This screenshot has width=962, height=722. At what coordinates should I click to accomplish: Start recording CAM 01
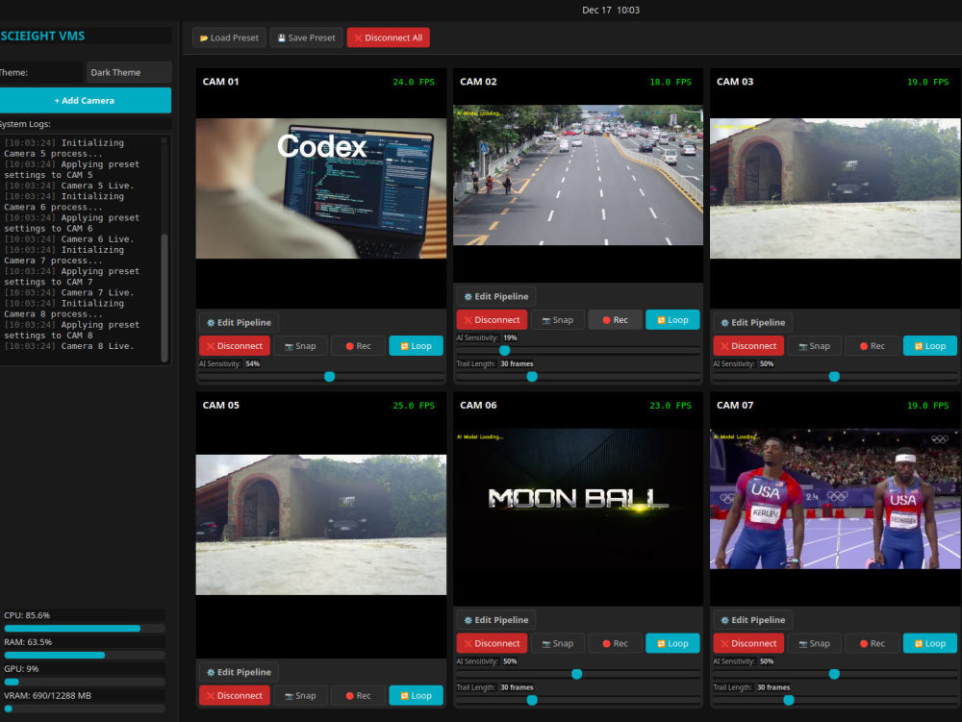[x=358, y=346]
